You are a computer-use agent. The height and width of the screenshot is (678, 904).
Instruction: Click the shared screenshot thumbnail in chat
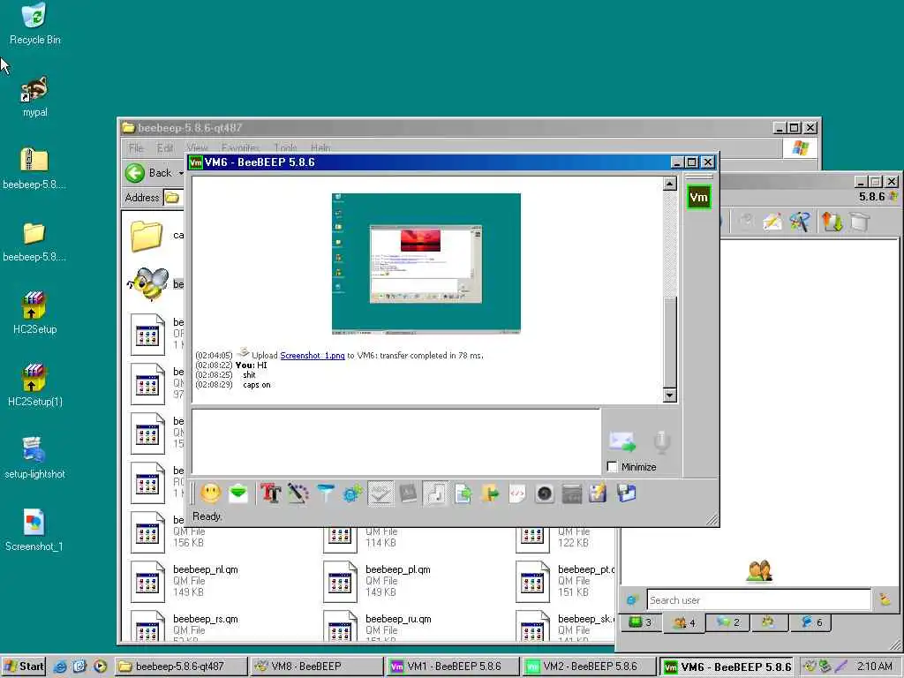(426, 263)
